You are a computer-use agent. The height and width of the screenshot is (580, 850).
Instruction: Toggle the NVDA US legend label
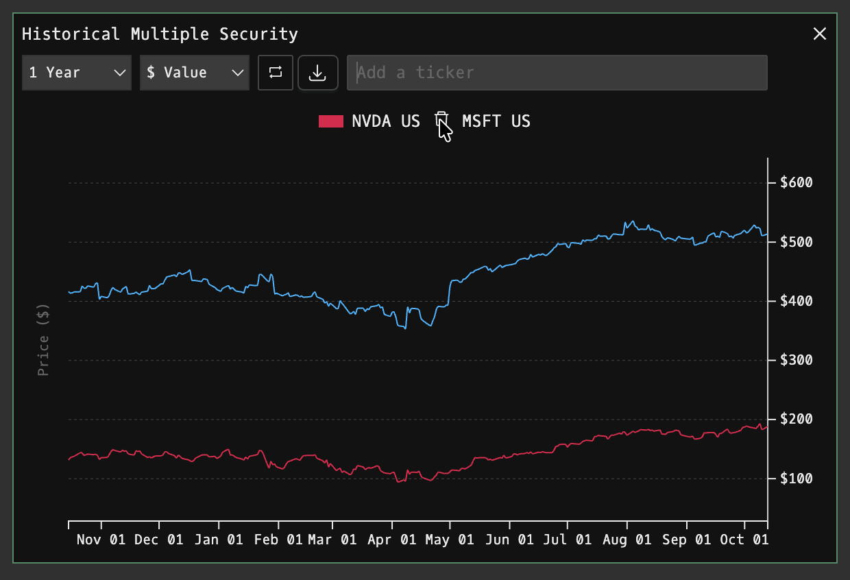386,121
